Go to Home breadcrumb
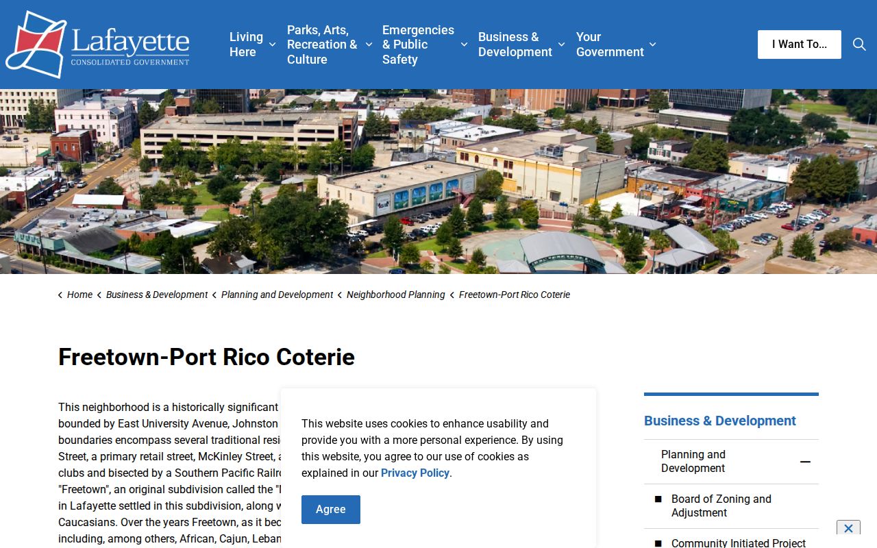Screen dimensions: 877x548 79,295
